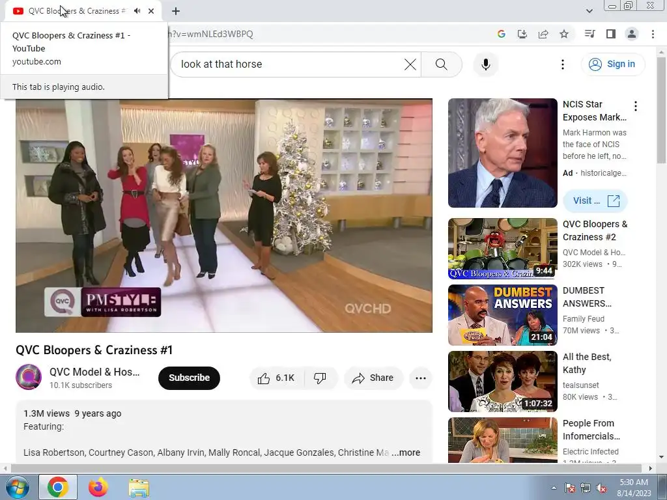Show hidden system tray icons

(x=554, y=488)
